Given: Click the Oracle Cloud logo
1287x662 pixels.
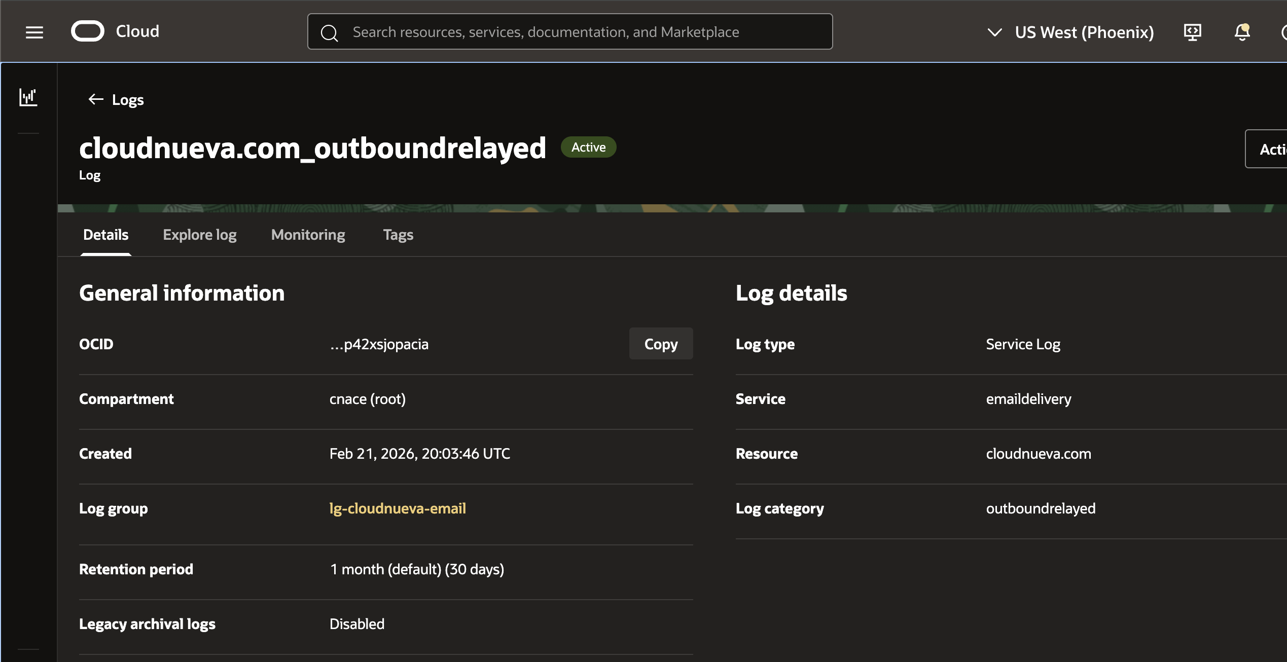Looking at the screenshot, I should pos(88,31).
